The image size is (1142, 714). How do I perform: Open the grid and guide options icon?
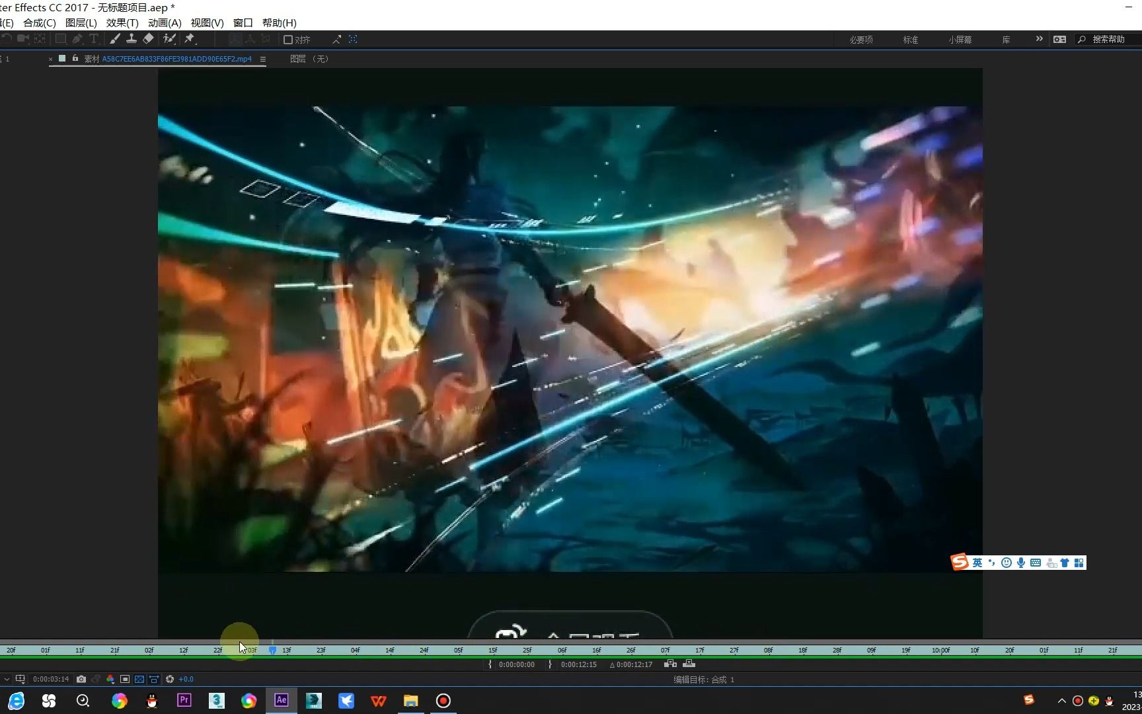coord(20,679)
